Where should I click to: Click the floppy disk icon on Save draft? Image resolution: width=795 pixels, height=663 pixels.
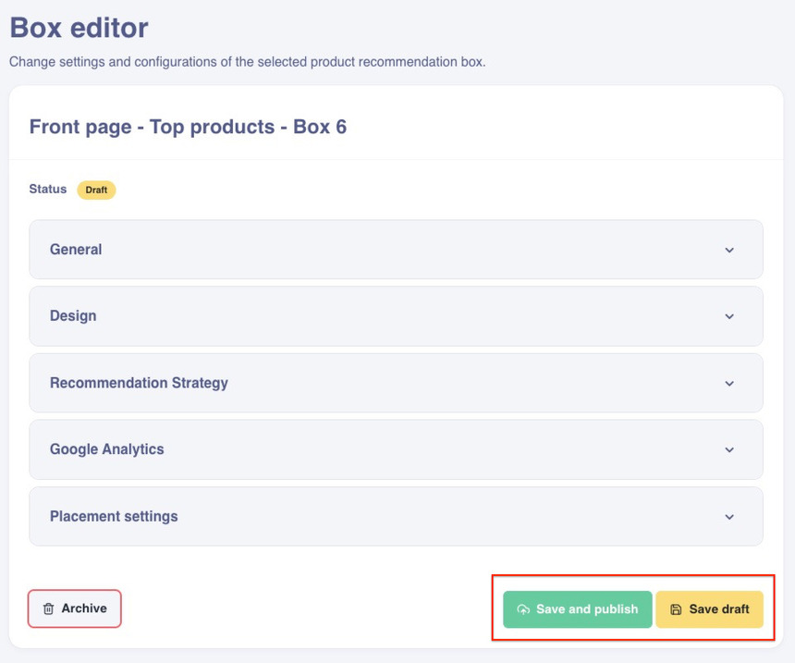[x=676, y=610]
